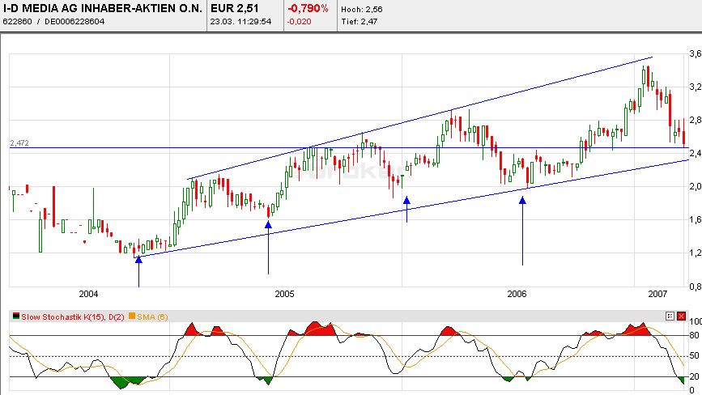The width and height of the screenshot is (702, 395).
Task: Click the -0,790% change value
Action: [x=308, y=8]
